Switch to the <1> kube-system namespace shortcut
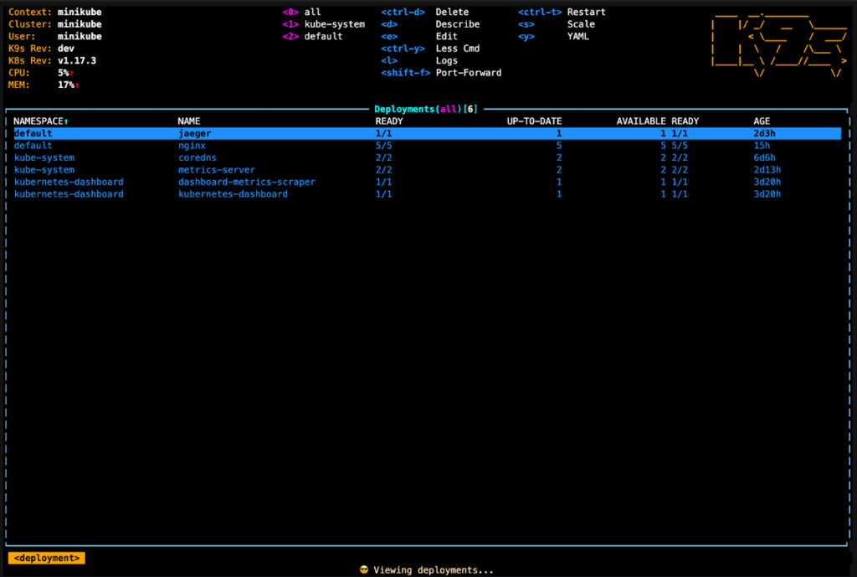 pos(324,24)
